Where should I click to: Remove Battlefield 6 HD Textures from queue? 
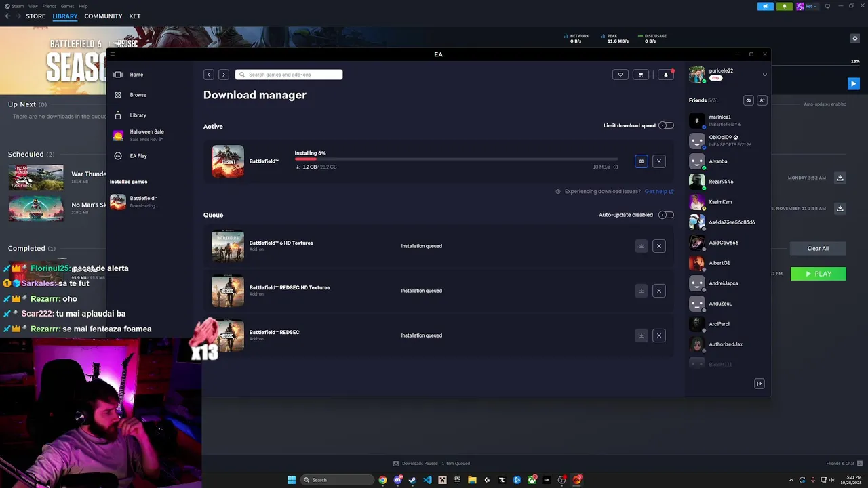(659, 246)
